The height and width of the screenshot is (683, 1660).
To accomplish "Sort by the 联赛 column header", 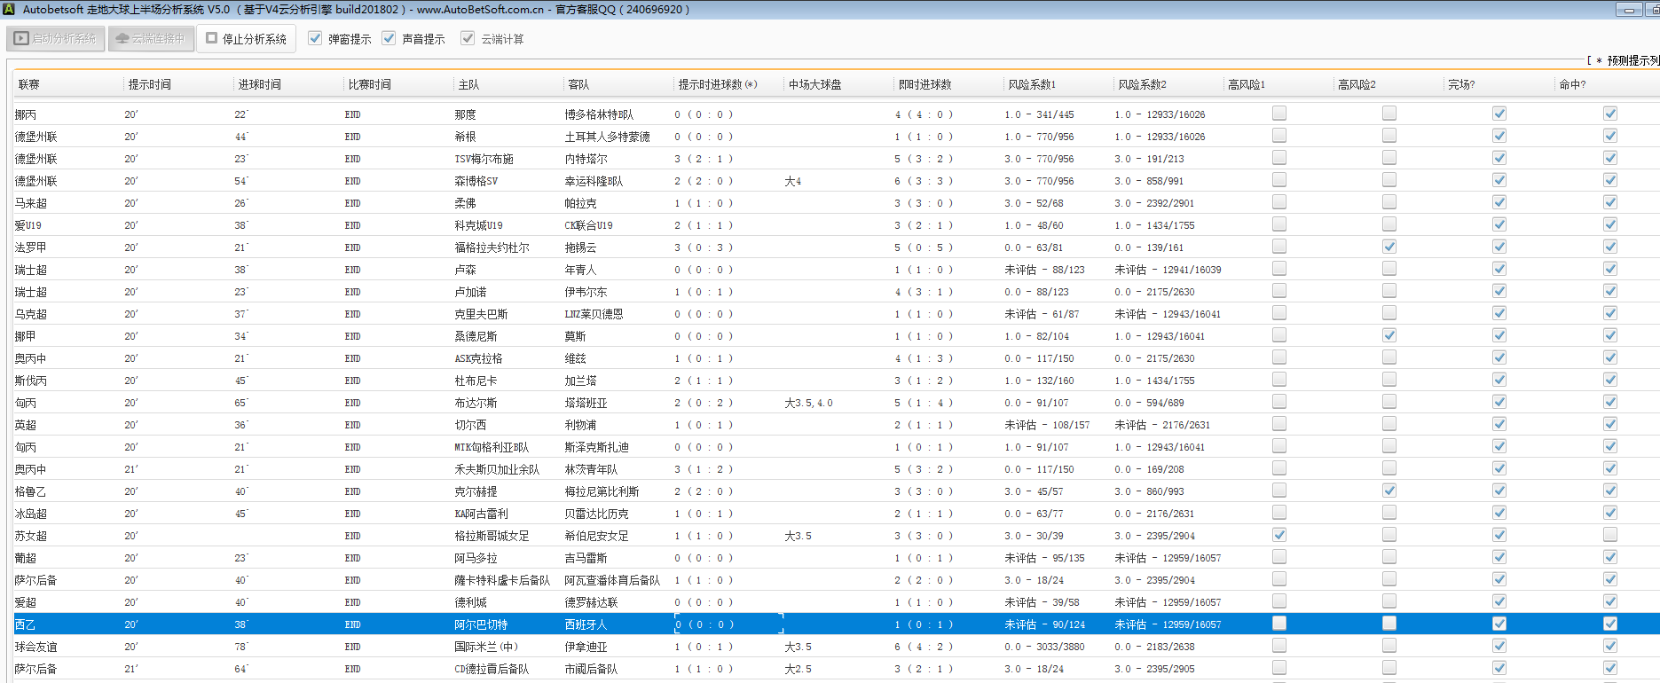I will 29,84.
